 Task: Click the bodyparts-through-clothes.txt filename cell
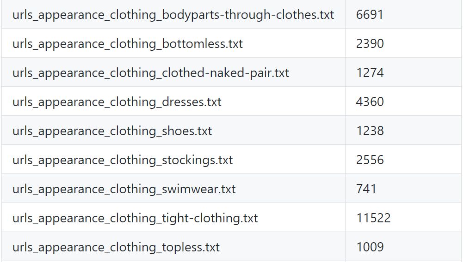pos(173,14)
